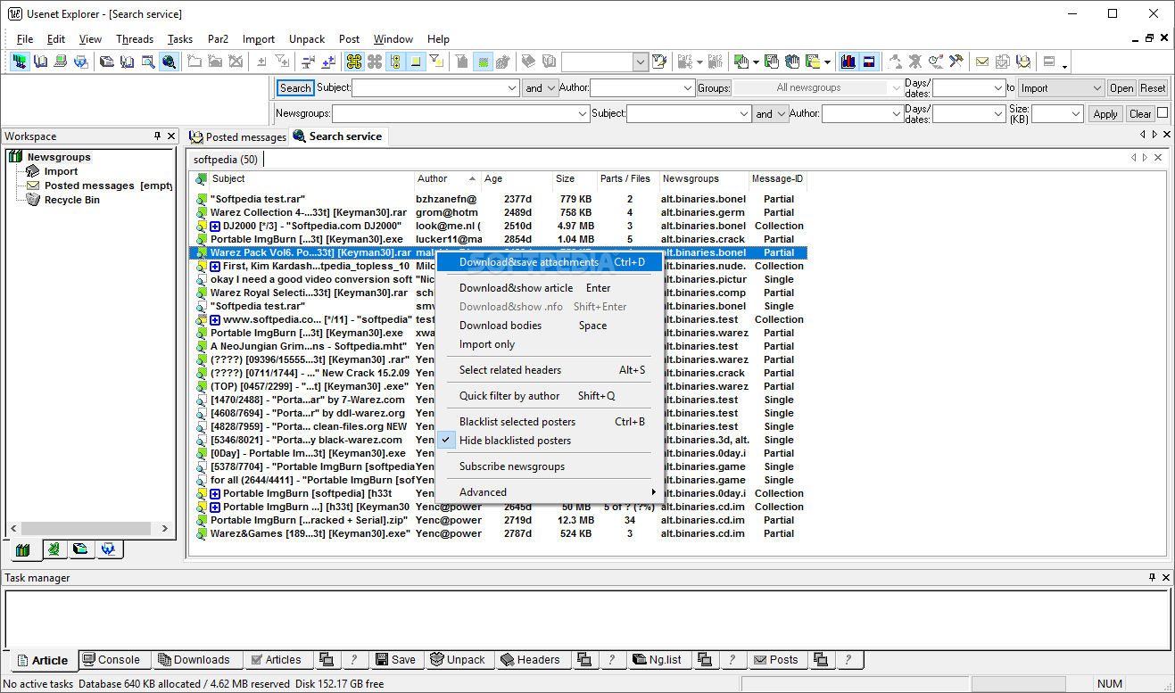Open the Par2 menu
Screen dimensions: 1175x693
218,39
